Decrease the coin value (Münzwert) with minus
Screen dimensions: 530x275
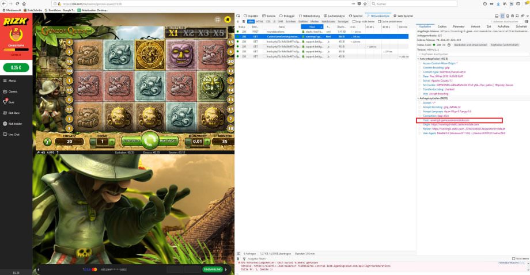(x=188, y=142)
